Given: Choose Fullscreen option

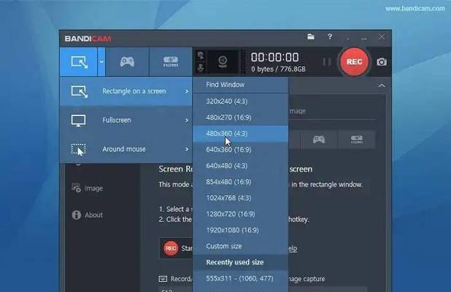Looking at the screenshot, I should tap(126, 120).
